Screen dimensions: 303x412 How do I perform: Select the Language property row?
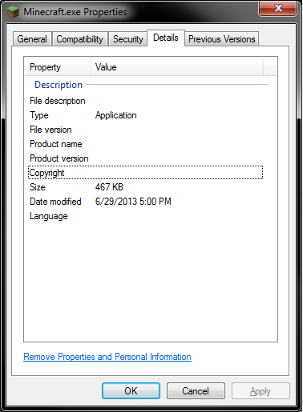pos(146,216)
